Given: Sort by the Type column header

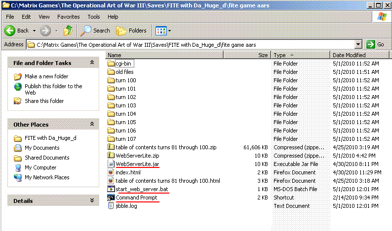Looking at the screenshot, I should [301, 55].
